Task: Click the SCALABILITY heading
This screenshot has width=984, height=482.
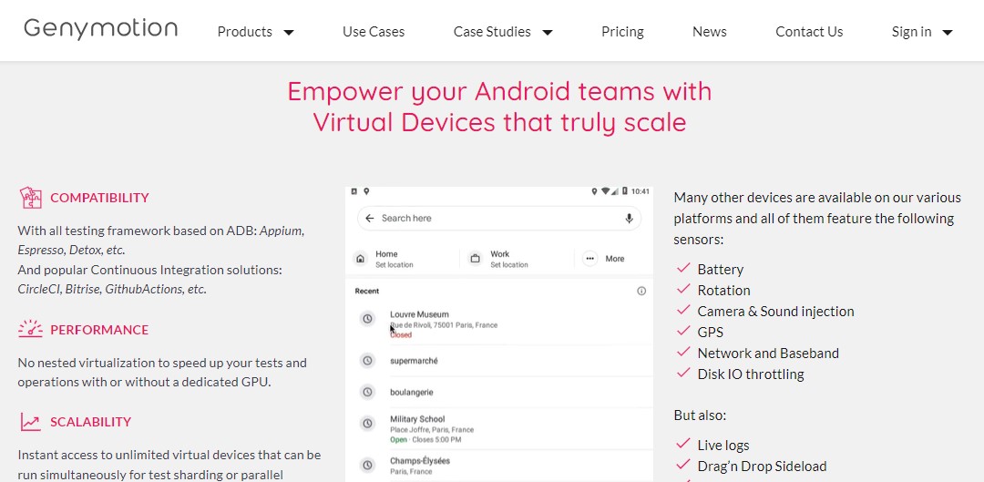Action: [90, 422]
